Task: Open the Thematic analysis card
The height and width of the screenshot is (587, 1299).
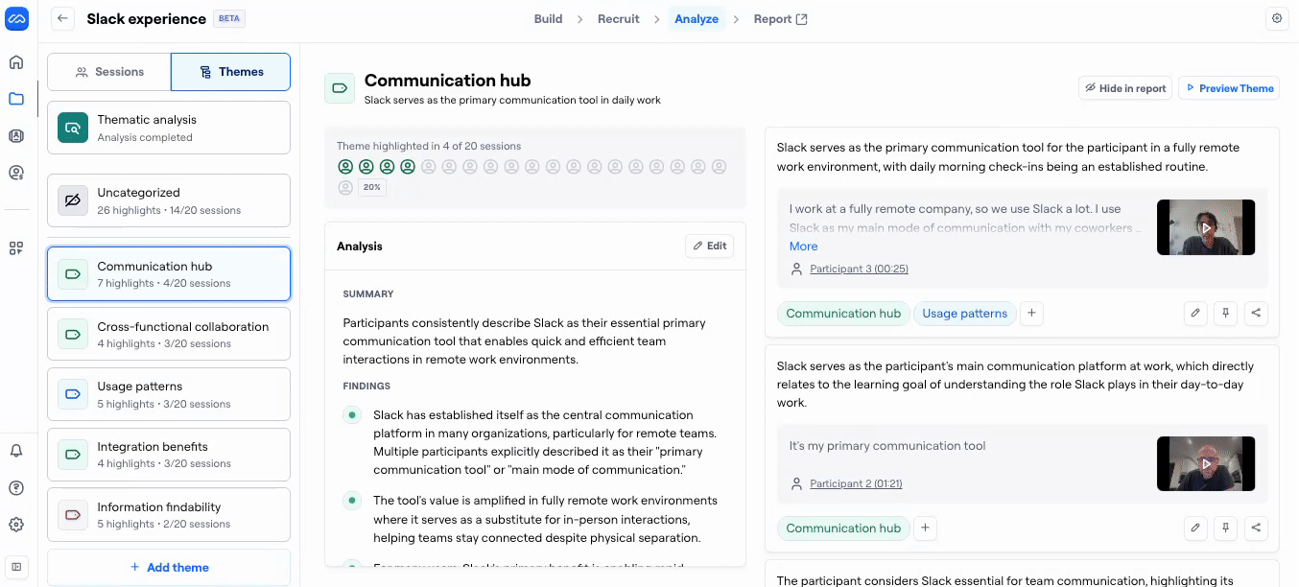Action: tap(169, 128)
